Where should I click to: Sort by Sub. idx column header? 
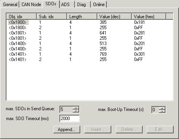[51, 17]
